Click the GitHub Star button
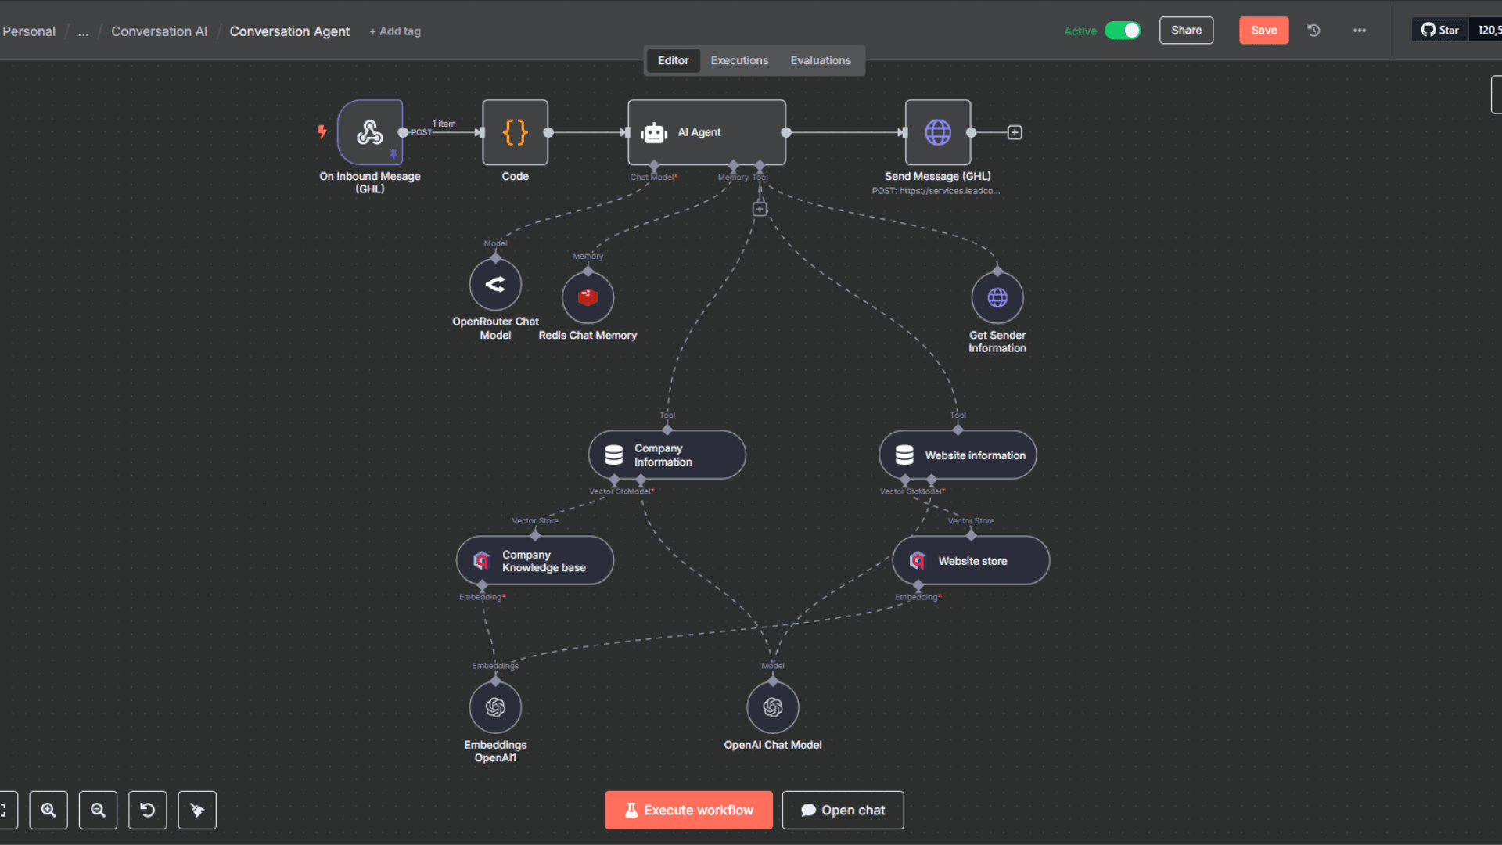The image size is (1502, 845). click(1440, 30)
